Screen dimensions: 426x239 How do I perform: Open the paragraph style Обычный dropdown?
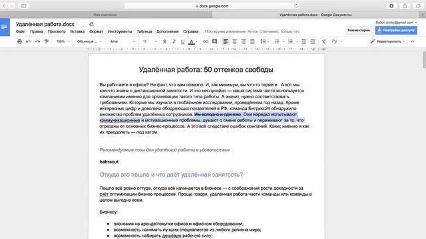coord(89,41)
